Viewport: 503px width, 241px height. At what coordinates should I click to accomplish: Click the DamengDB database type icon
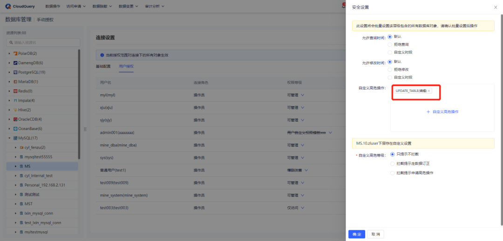coord(15,63)
